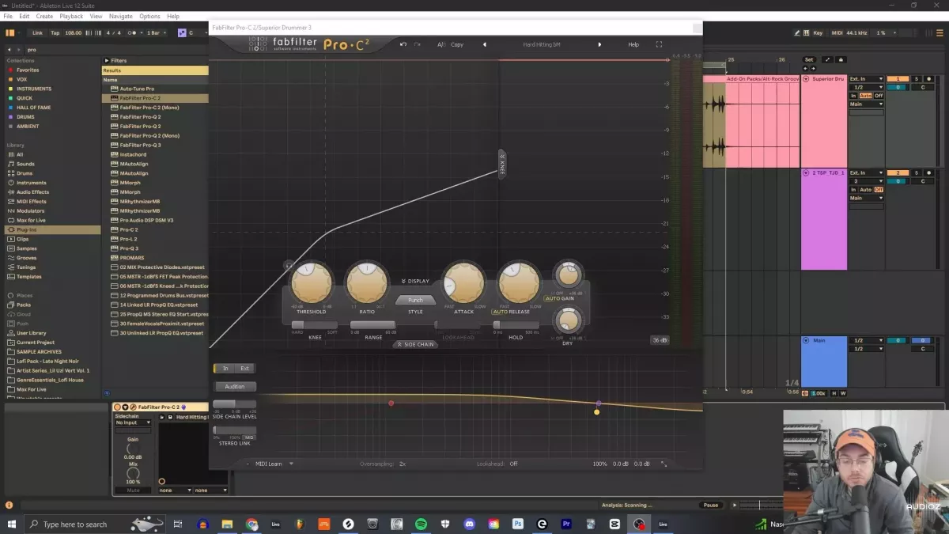
Task: Expand the Filters section in browser
Action: (107, 60)
